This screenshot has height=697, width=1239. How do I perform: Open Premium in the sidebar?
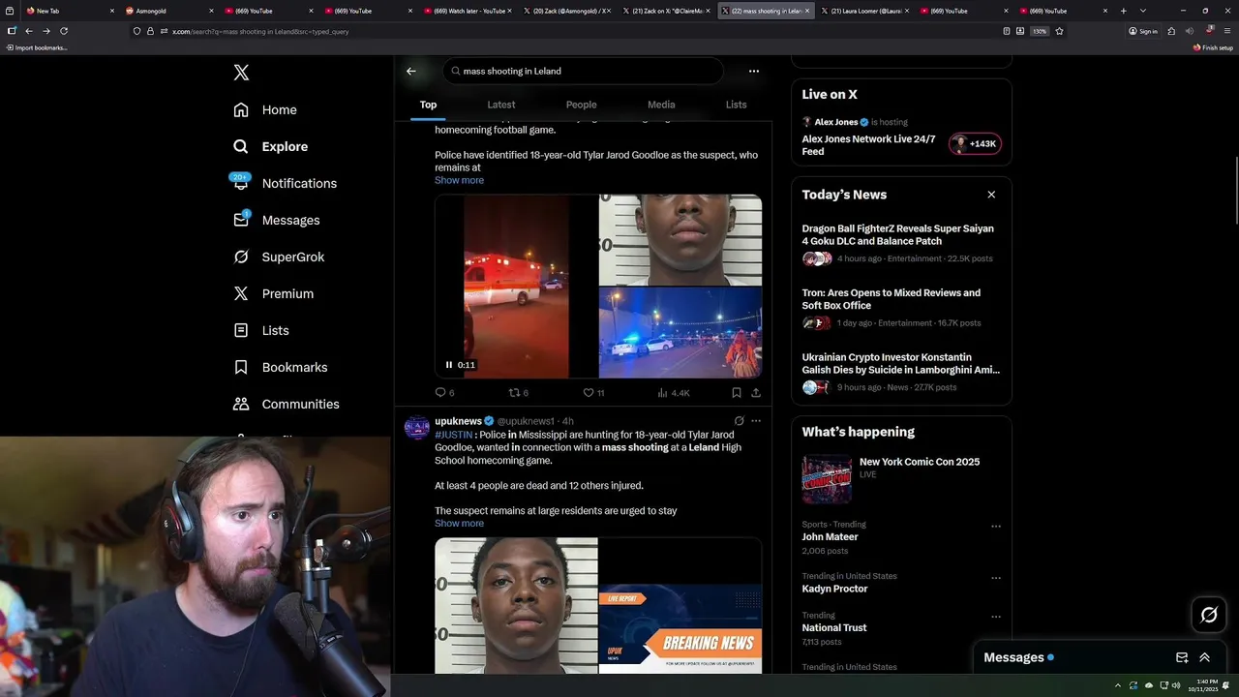(273, 294)
